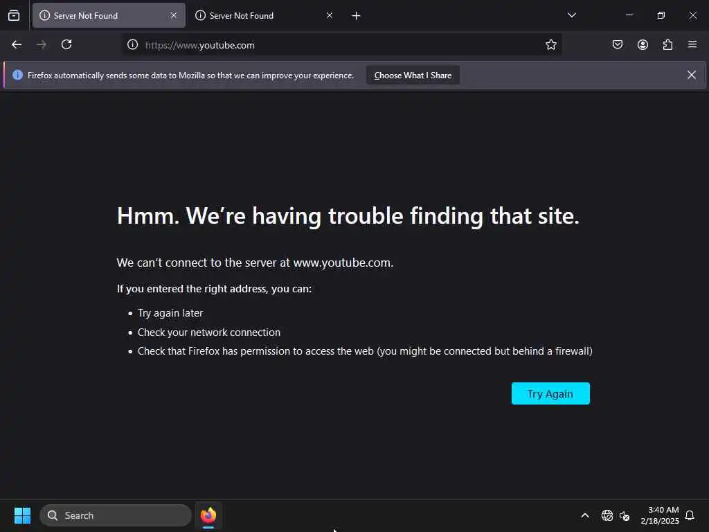Click Choose What I Share button

coord(413,76)
